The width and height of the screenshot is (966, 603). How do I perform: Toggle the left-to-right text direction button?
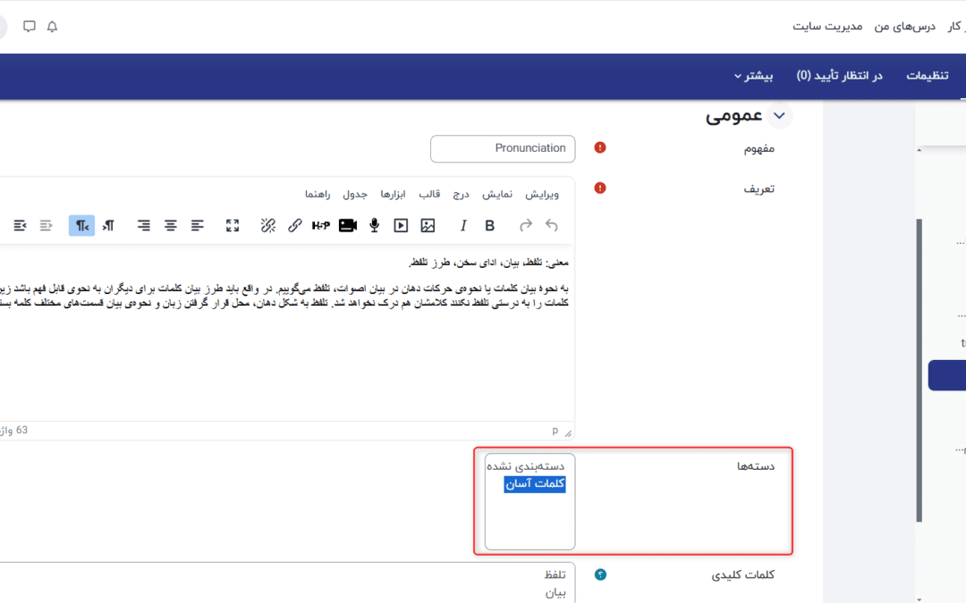pyautogui.click(x=108, y=226)
